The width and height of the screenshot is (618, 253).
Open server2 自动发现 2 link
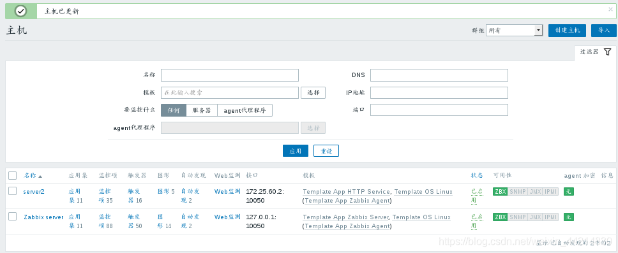(190, 196)
